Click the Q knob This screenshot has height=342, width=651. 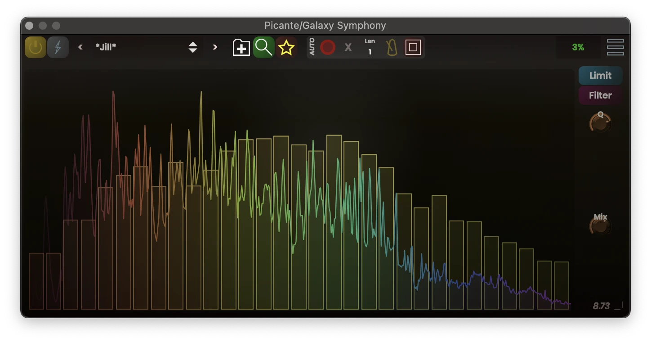(600, 123)
